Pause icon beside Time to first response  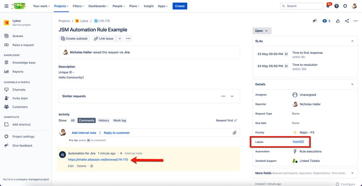point(286,54)
